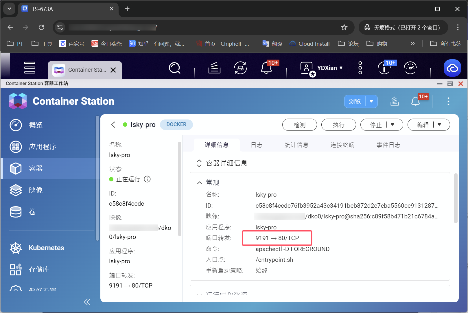Open the 浏览 dropdown arrow
The width and height of the screenshot is (468, 313).
click(x=371, y=101)
